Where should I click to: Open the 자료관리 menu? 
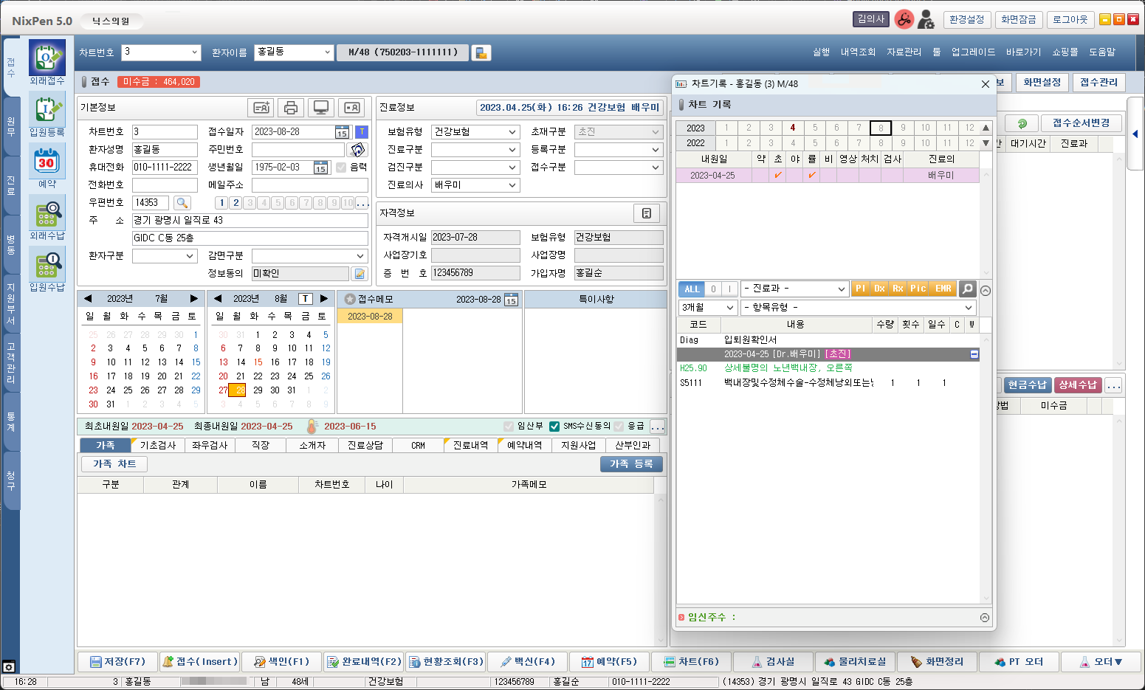(x=904, y=52)
